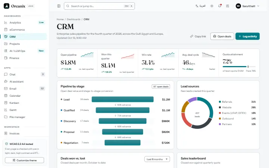The height and width of the screenshot is (168, 269).
Task: Click the Log activity button
Action: pyautogui.click(x=247, y=36)
